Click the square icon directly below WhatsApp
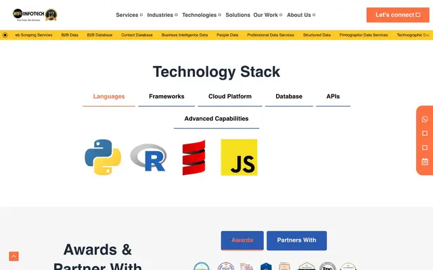The width and height of the screenshot is (433, 270). 425,134
